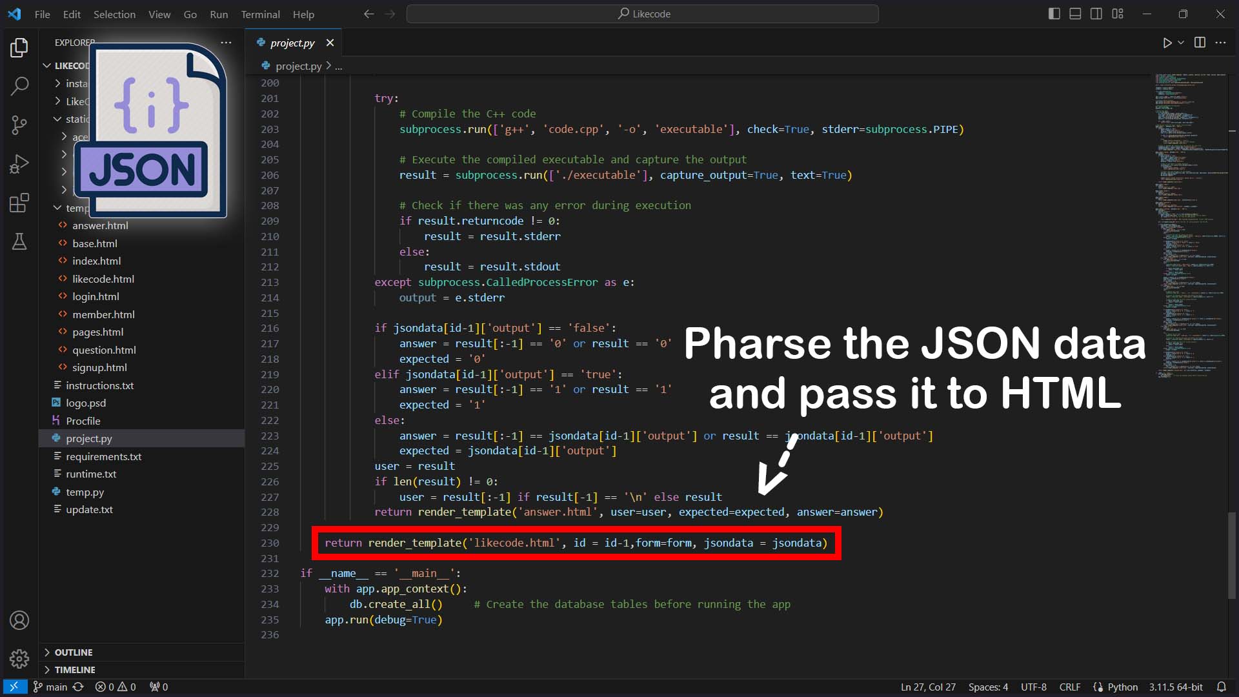Click the Likecode command center search box

coord(643,14)
